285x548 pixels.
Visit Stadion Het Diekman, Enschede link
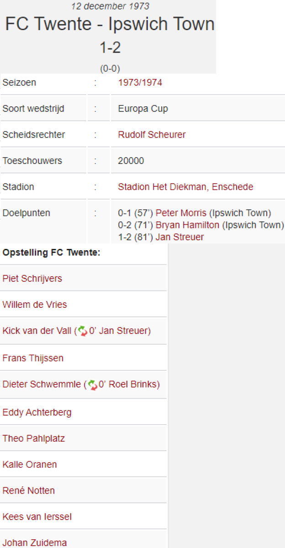click(185, 187)
